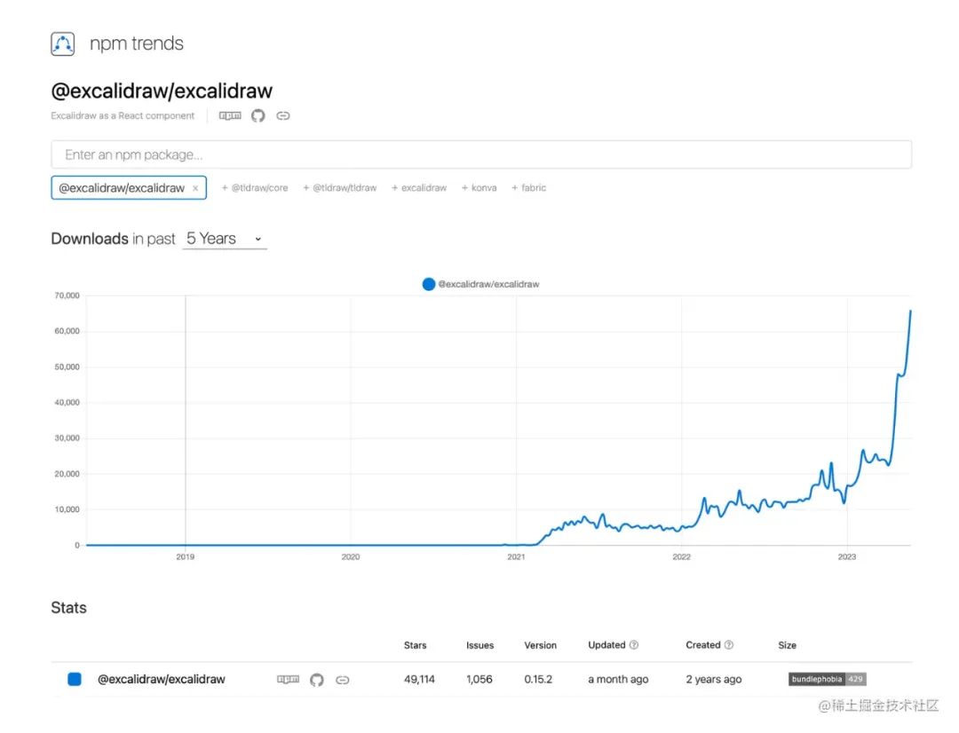
Task: Click the 'Excalidraw as a React component' description
Action: [x=123, y=115]
